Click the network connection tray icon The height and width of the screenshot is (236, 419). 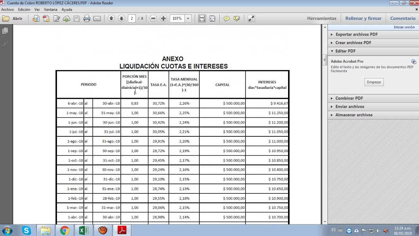[x=371, y=230]
